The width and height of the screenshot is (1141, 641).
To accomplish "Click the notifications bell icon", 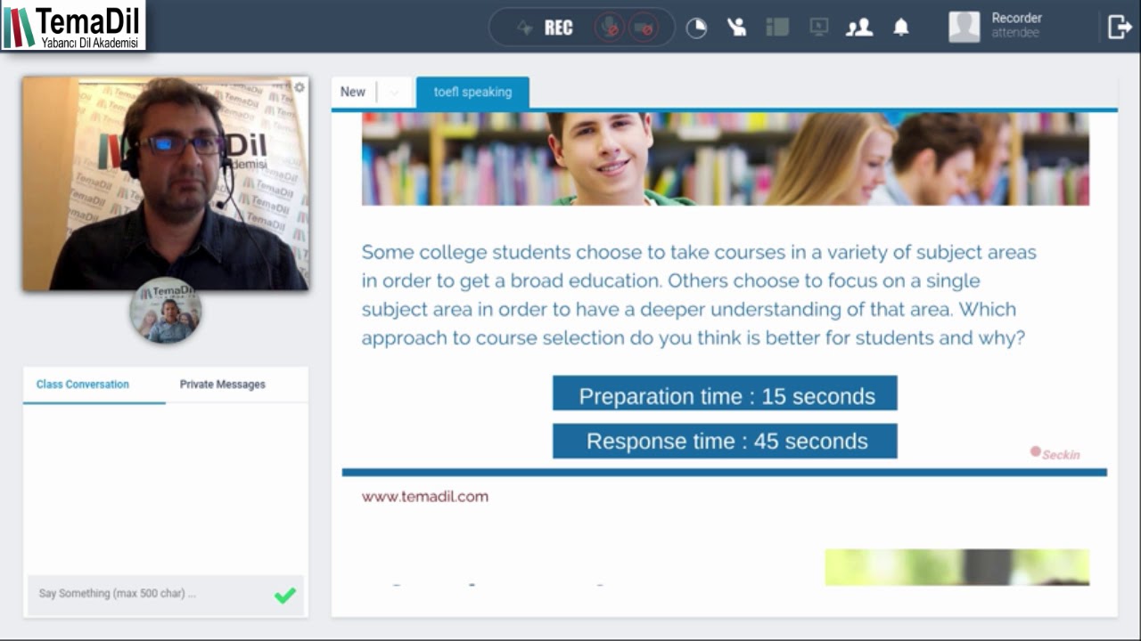I will pyautogui.click(x=901, y=28).
